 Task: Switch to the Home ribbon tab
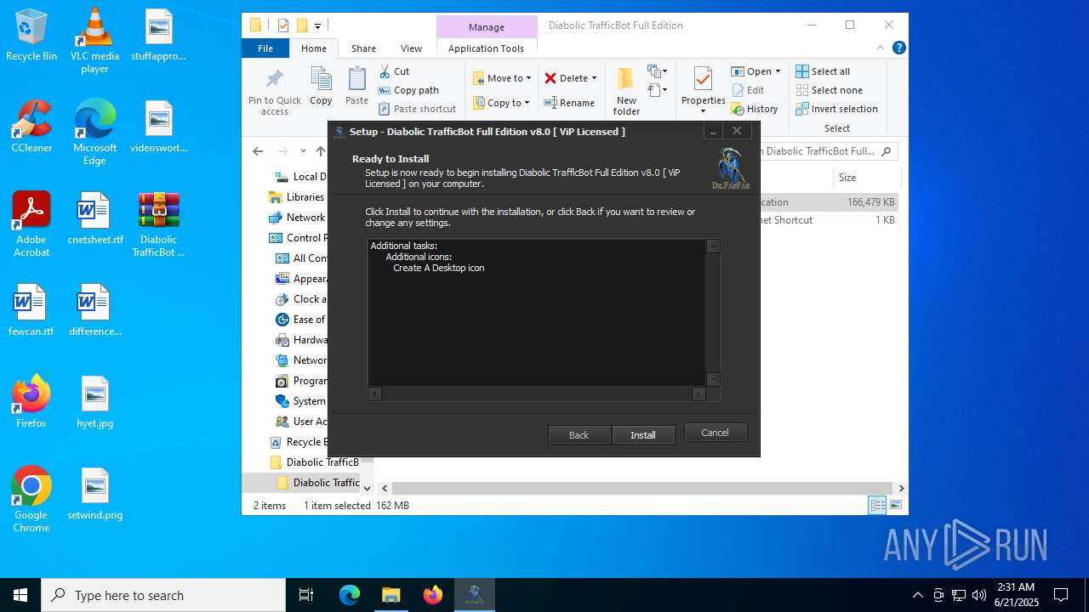tap(314, 48)
